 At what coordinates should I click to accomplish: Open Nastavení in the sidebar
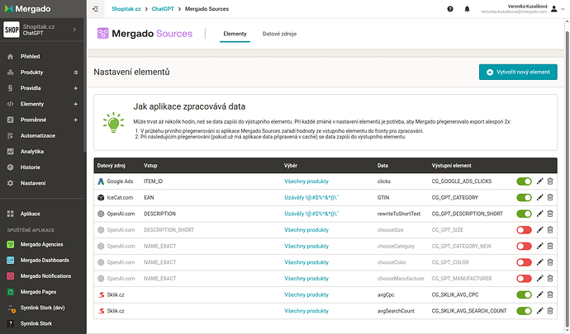(33, 183)
